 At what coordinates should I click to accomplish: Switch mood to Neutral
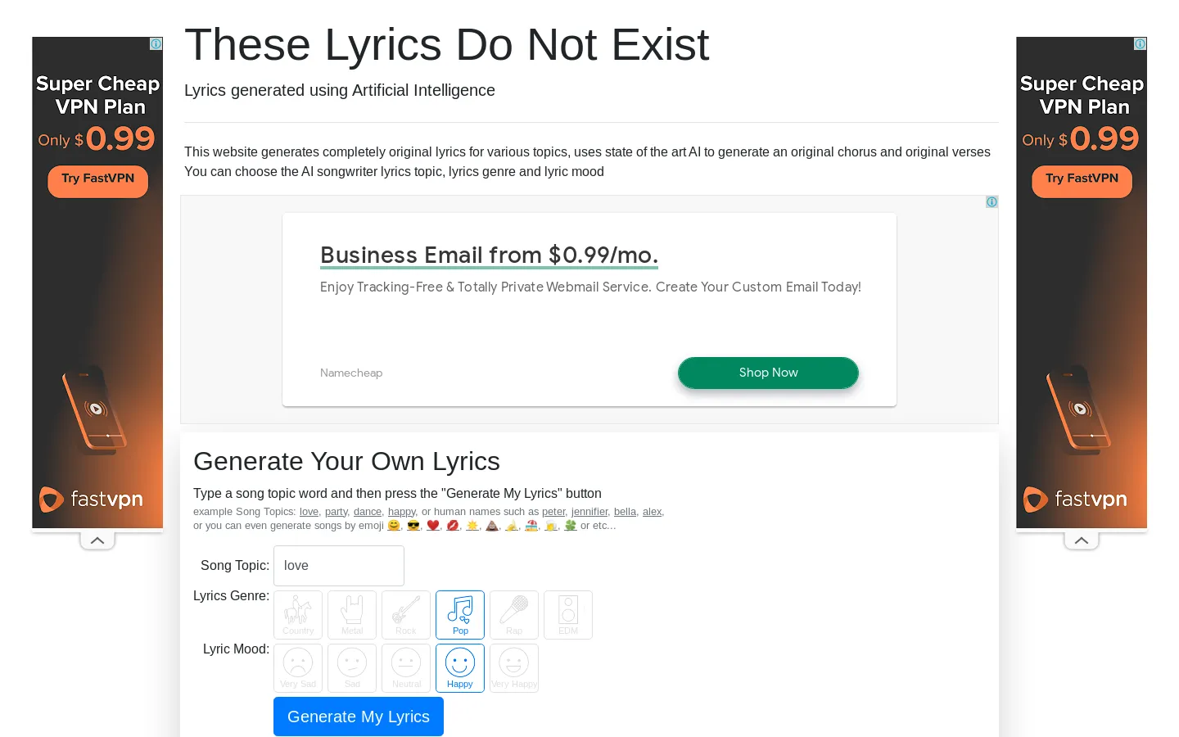pyautogui.click(x=406, y=667)
